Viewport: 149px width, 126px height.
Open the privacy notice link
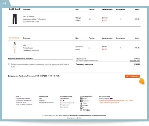click(x=80, y=115)
